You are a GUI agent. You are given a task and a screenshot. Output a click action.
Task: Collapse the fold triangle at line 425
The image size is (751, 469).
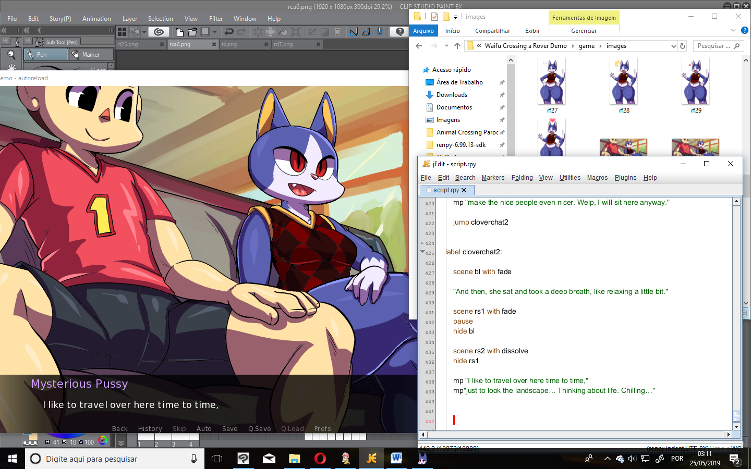click(422, 252)
